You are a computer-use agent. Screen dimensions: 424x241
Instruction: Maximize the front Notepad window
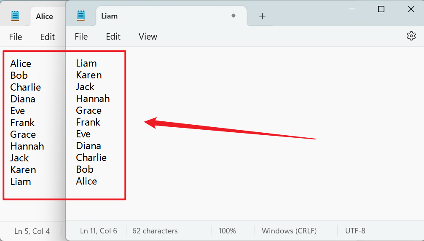click(381, 9)
